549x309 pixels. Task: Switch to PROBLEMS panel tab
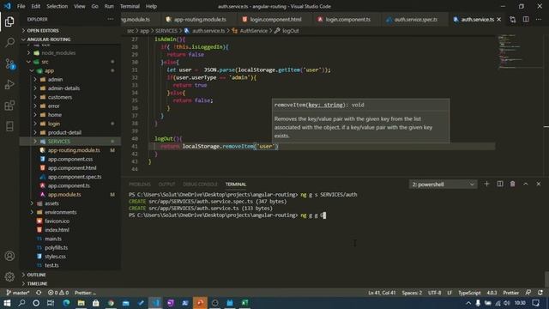[x=139, y=185]
